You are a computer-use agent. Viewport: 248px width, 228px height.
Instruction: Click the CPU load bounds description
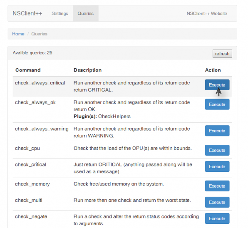(133, 148)
